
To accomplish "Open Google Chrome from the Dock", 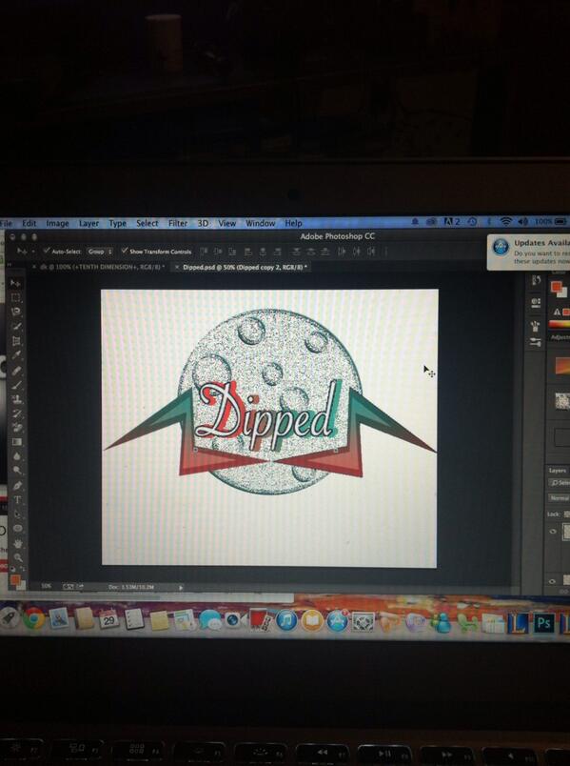I will [x=33, y=618].
